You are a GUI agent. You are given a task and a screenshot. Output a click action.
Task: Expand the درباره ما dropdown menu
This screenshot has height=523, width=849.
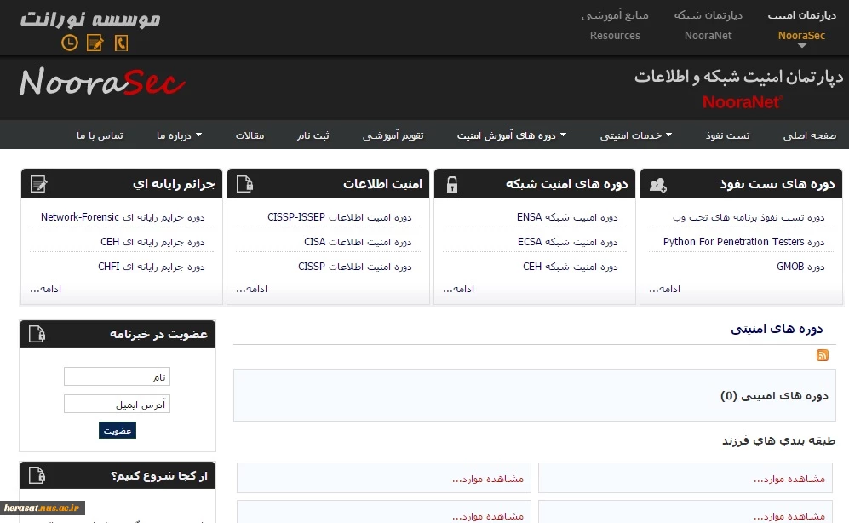pyautogui.click(x=179, y=135)
